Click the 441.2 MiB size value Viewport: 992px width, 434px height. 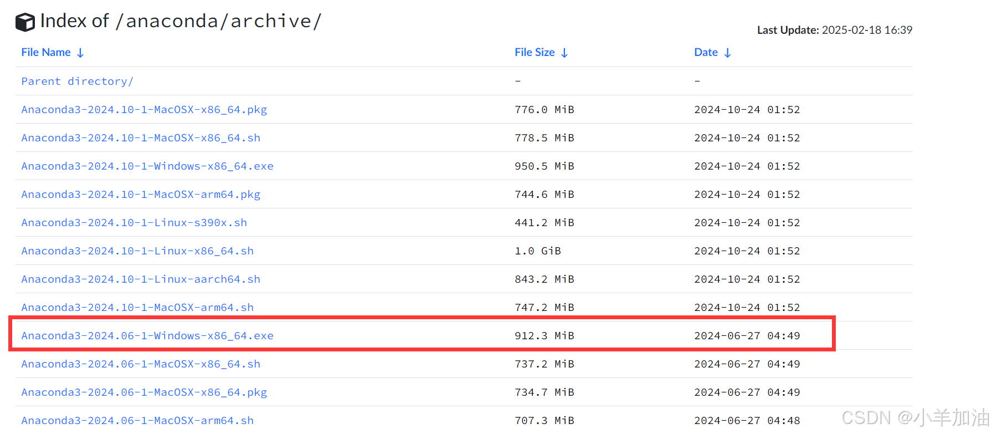click(x=544, y=223)
